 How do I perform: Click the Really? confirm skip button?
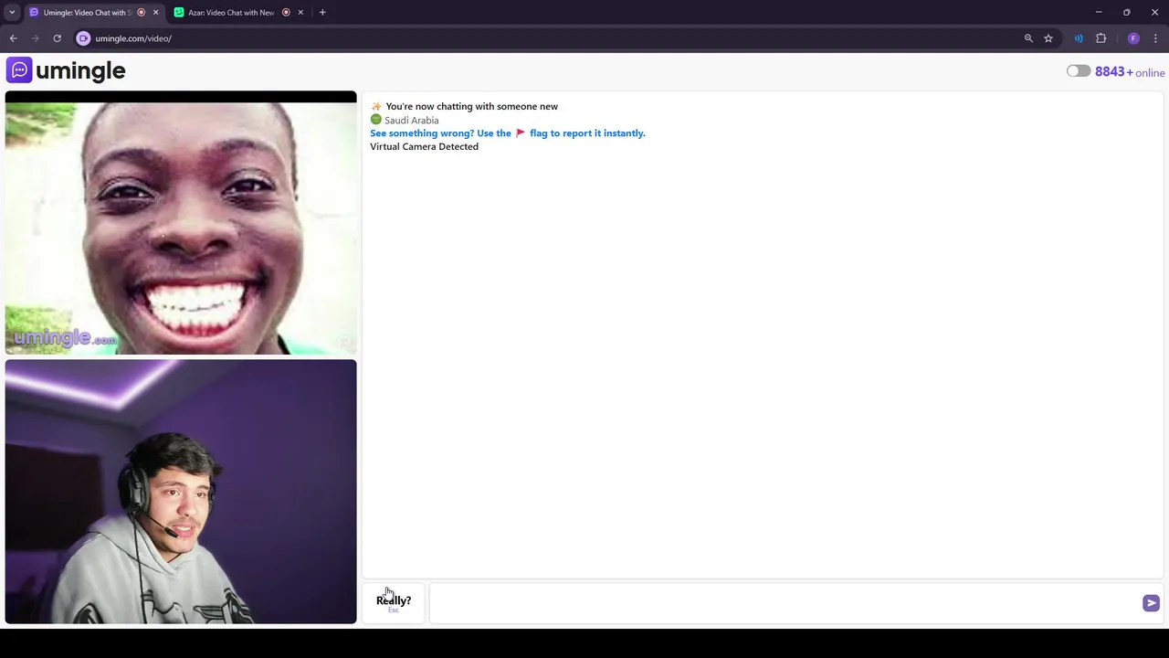click(x=394, y=602)
